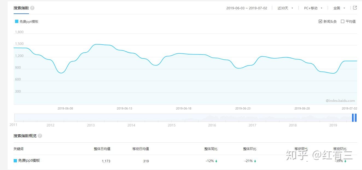
Task: Click the 免费ppt模板 keyword in the table
Action: (29, 161)
